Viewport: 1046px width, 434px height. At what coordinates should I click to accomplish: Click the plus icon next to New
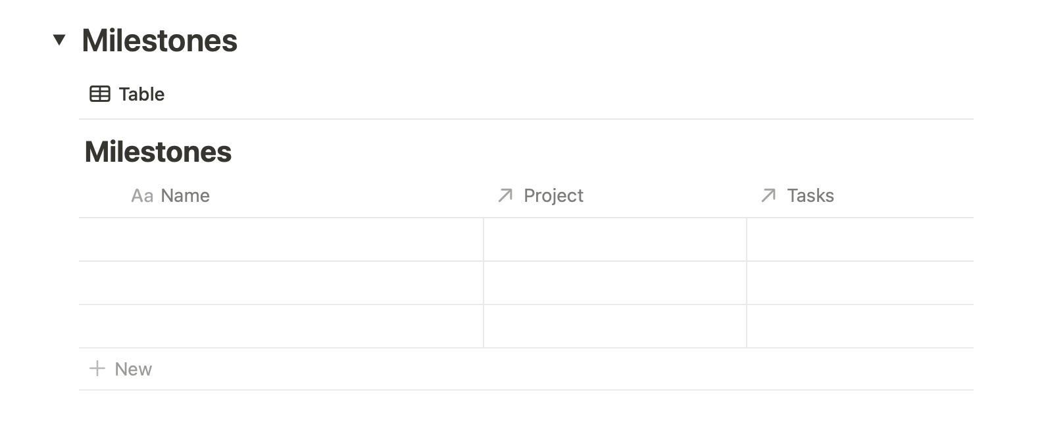click(97, 369)
